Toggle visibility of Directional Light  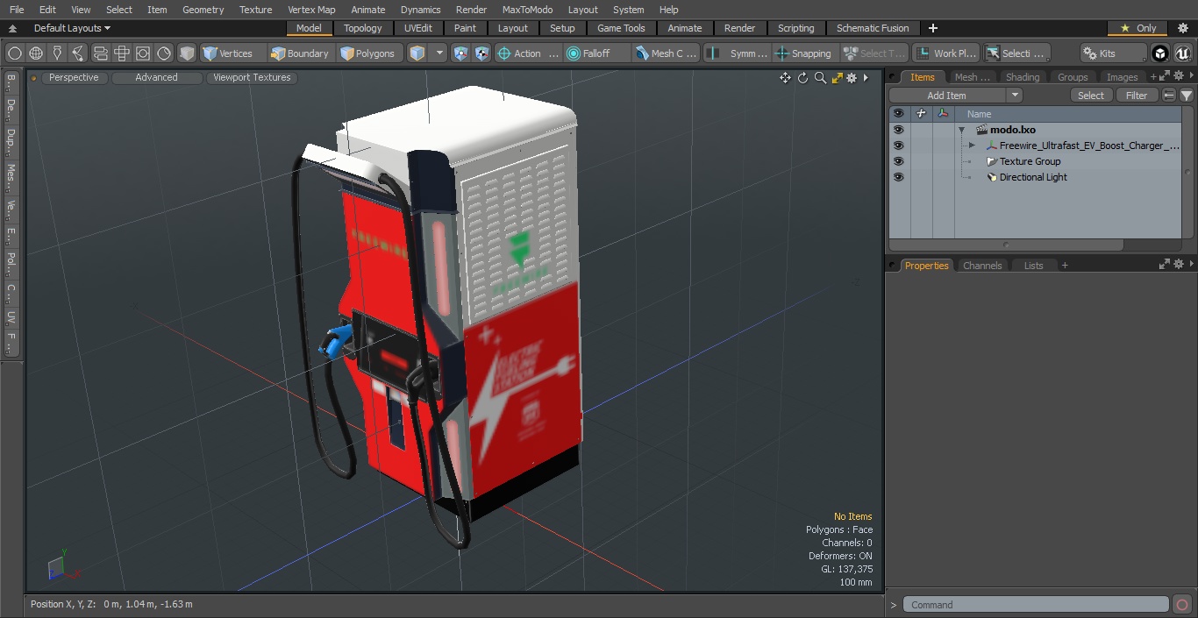point(898,177)
